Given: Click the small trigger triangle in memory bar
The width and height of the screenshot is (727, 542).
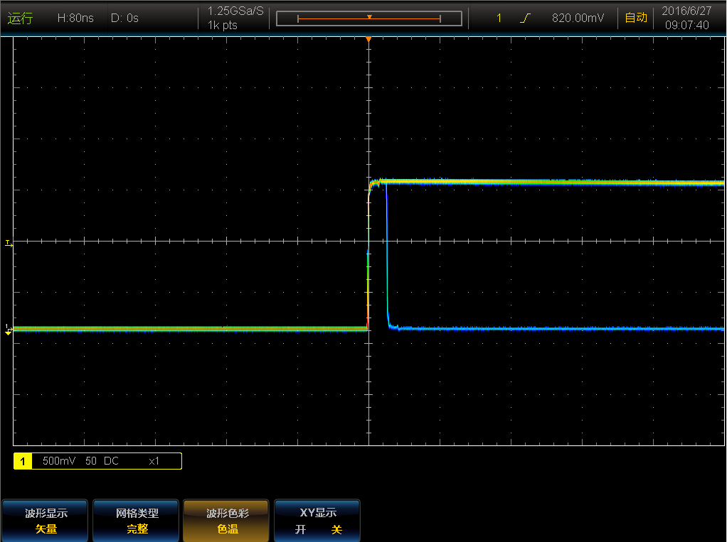Looking at the screenshot, I should pos(369,16).
